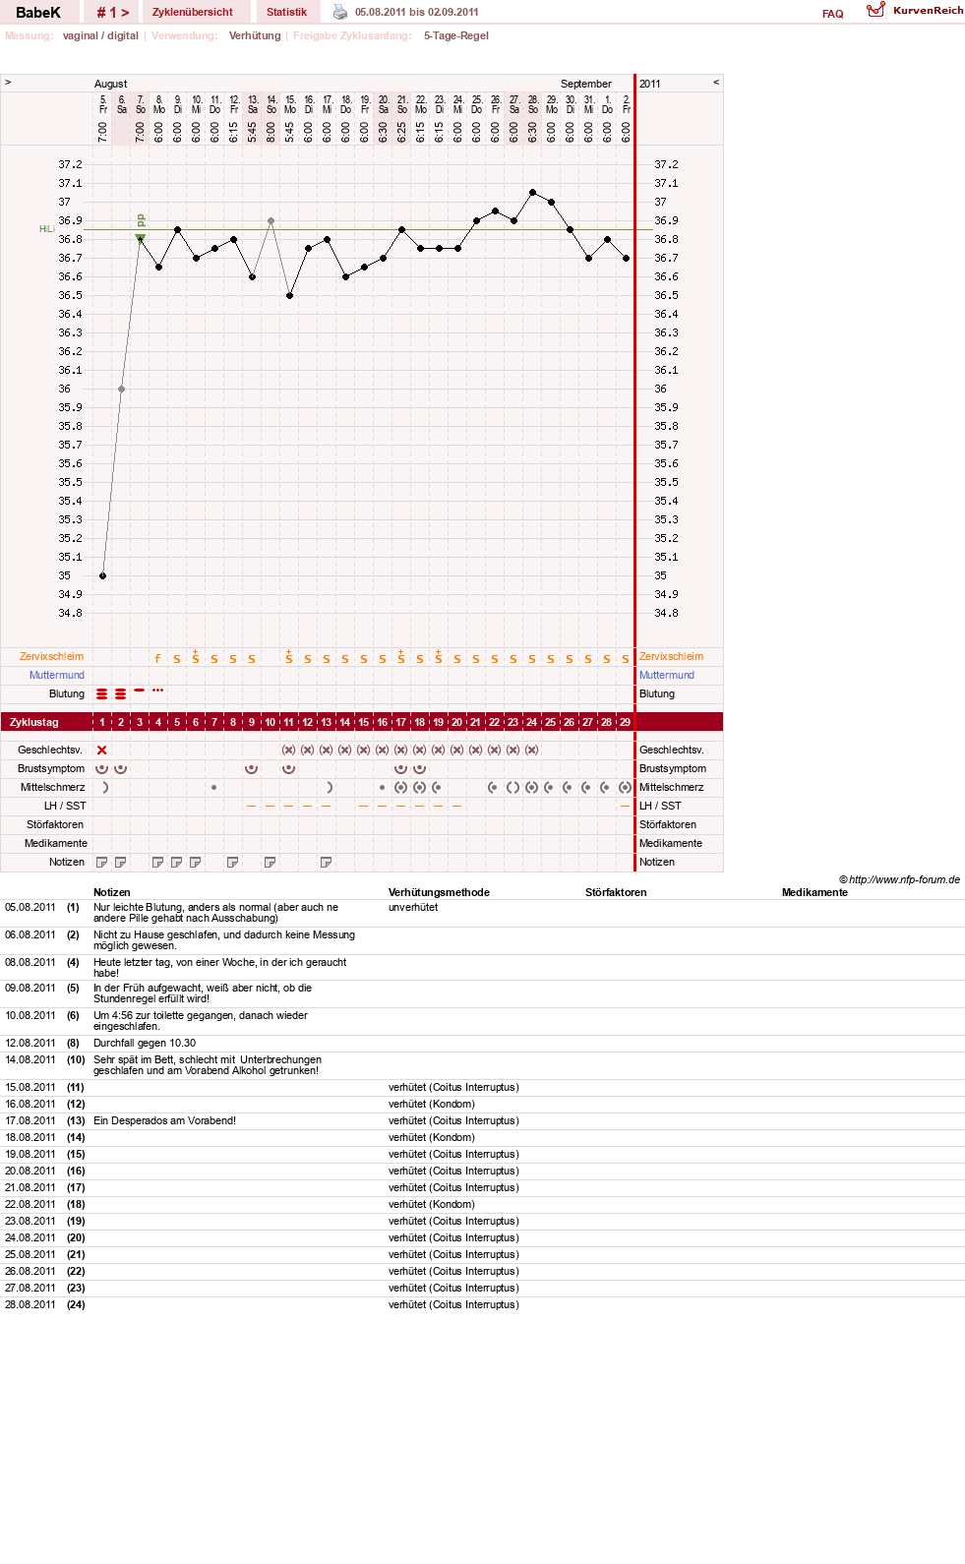Click the Brustsymptom icon on cycle day 1

click(x=101, y=769)
